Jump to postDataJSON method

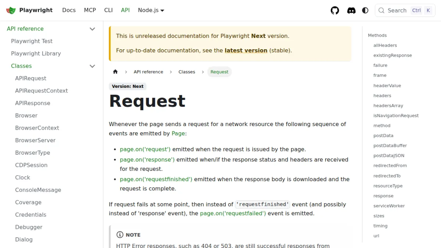point(389,155)
